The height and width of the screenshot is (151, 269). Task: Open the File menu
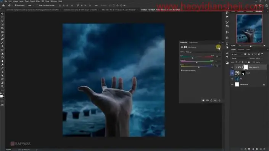6,1
